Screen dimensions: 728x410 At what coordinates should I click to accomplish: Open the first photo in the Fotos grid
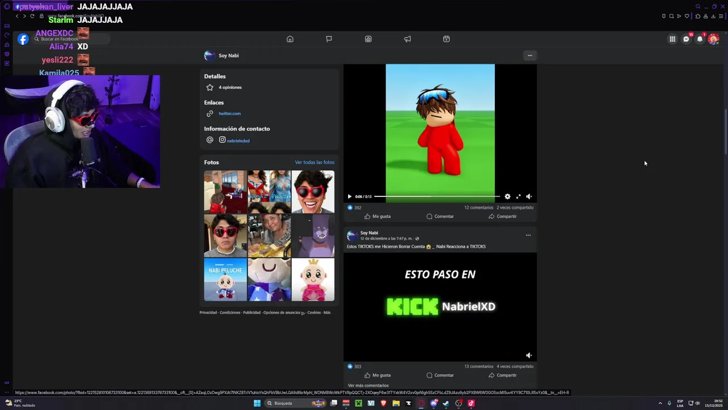click(x=225, y=192)
